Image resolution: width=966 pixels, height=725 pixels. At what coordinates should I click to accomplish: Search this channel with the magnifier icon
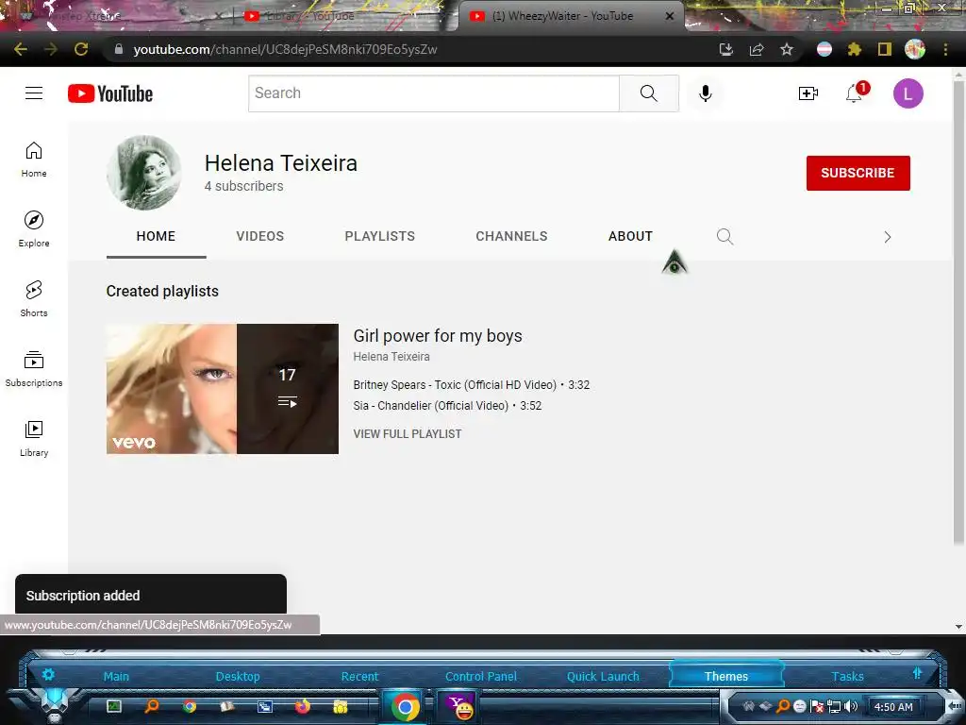[x=724, y=236]
